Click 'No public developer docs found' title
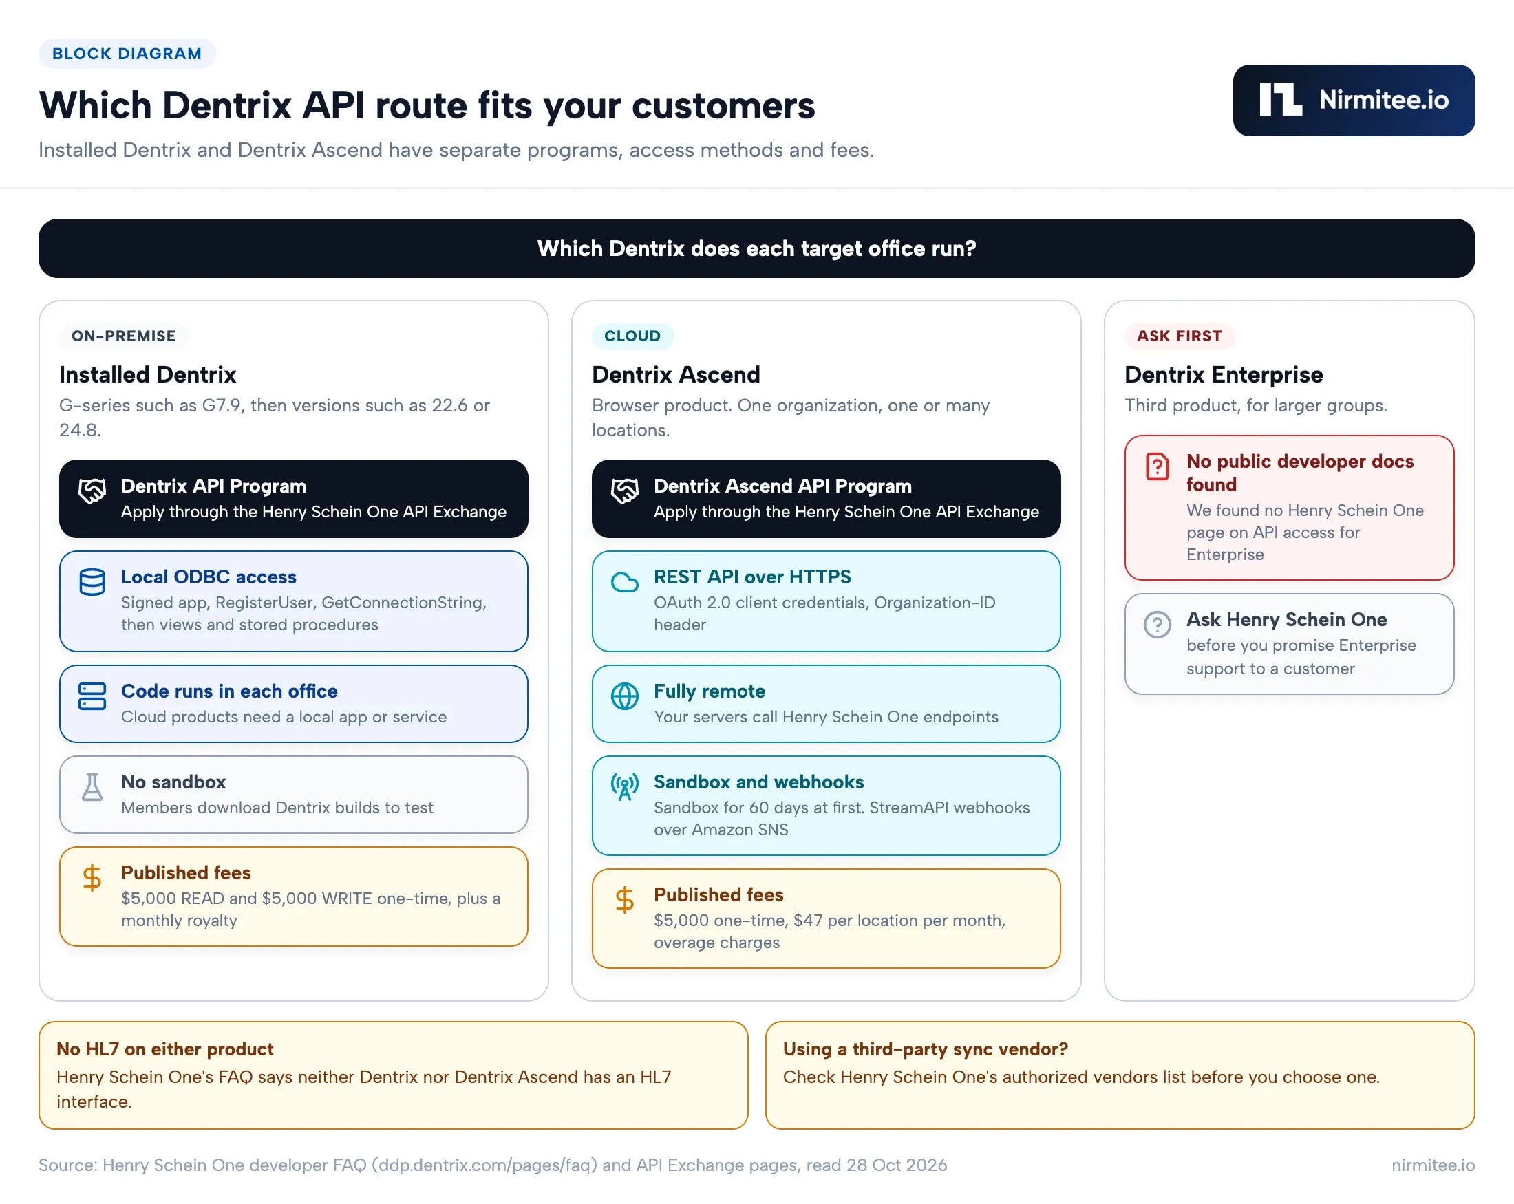 pyautogui.click(x=1300, y=473)
